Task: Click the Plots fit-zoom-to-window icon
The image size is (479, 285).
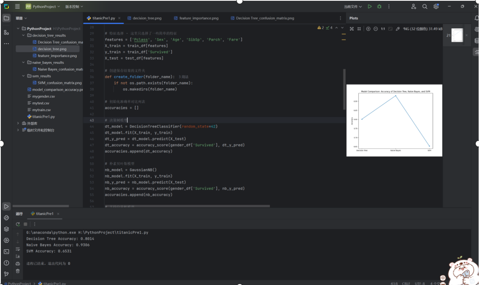Action: coord(352,29)
